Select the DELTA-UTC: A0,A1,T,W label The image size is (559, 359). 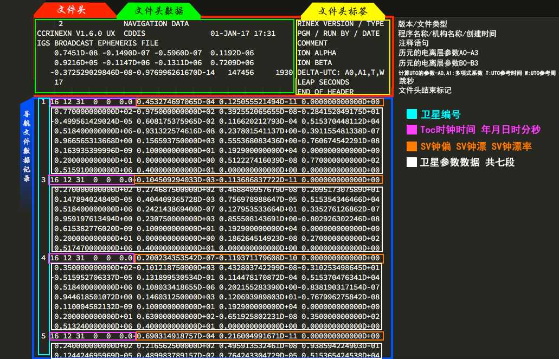pos(341,72)
